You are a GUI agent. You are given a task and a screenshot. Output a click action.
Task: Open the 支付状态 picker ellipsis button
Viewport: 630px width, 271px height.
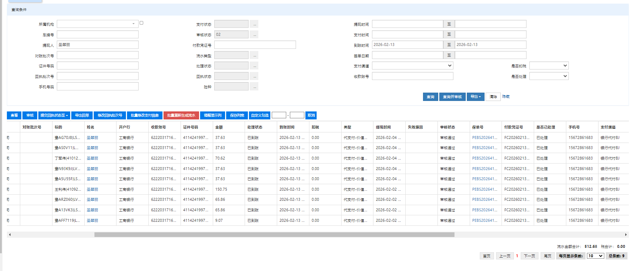(255, 24)
